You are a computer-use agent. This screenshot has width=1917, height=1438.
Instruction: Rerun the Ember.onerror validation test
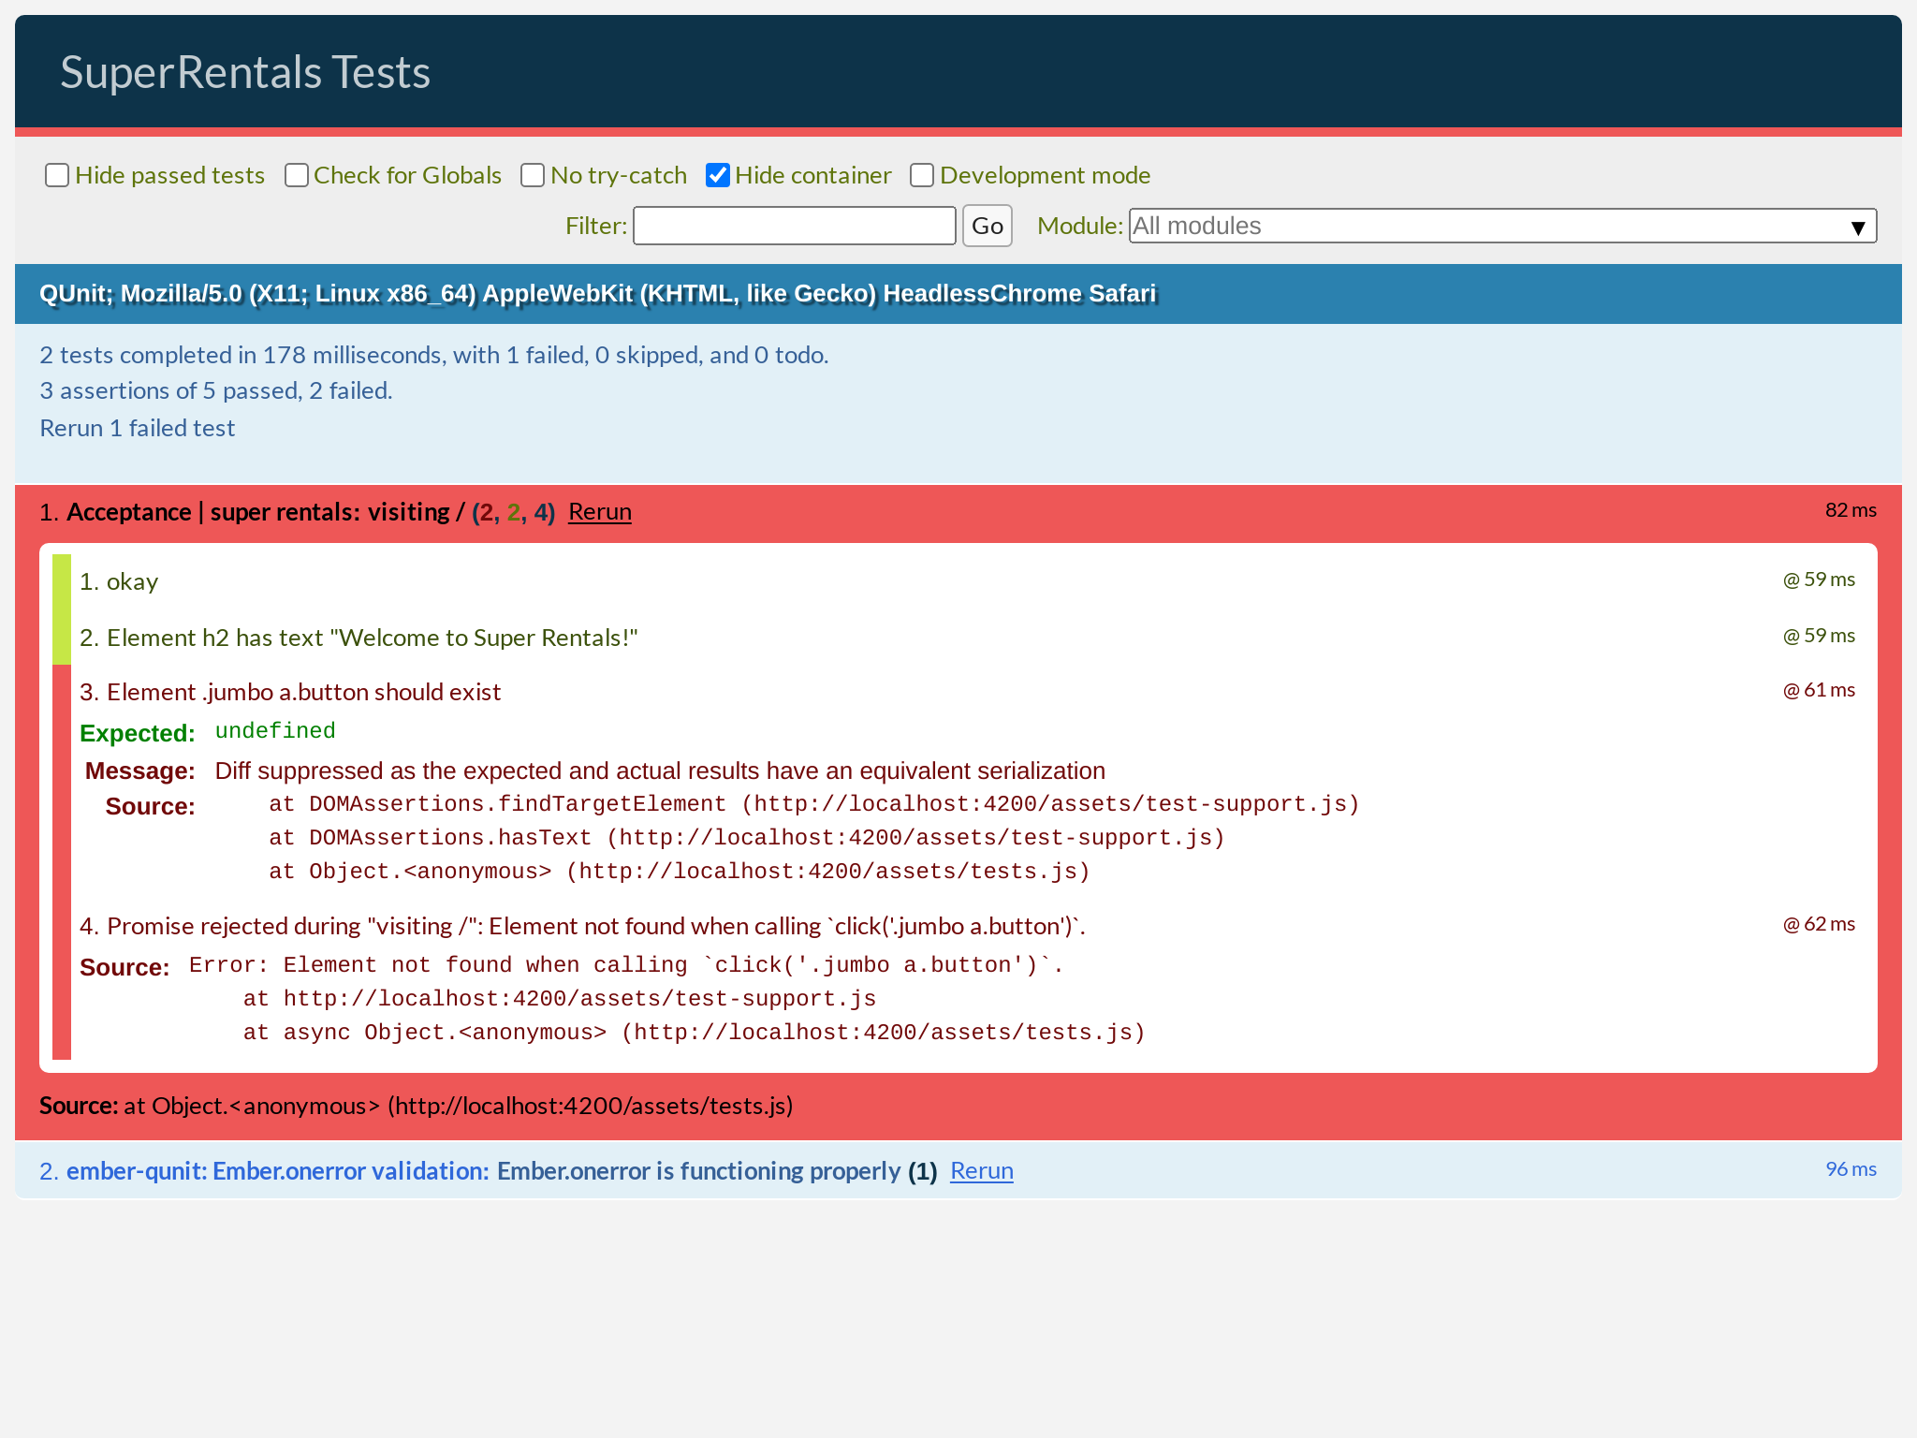(x=982, y=1171)
